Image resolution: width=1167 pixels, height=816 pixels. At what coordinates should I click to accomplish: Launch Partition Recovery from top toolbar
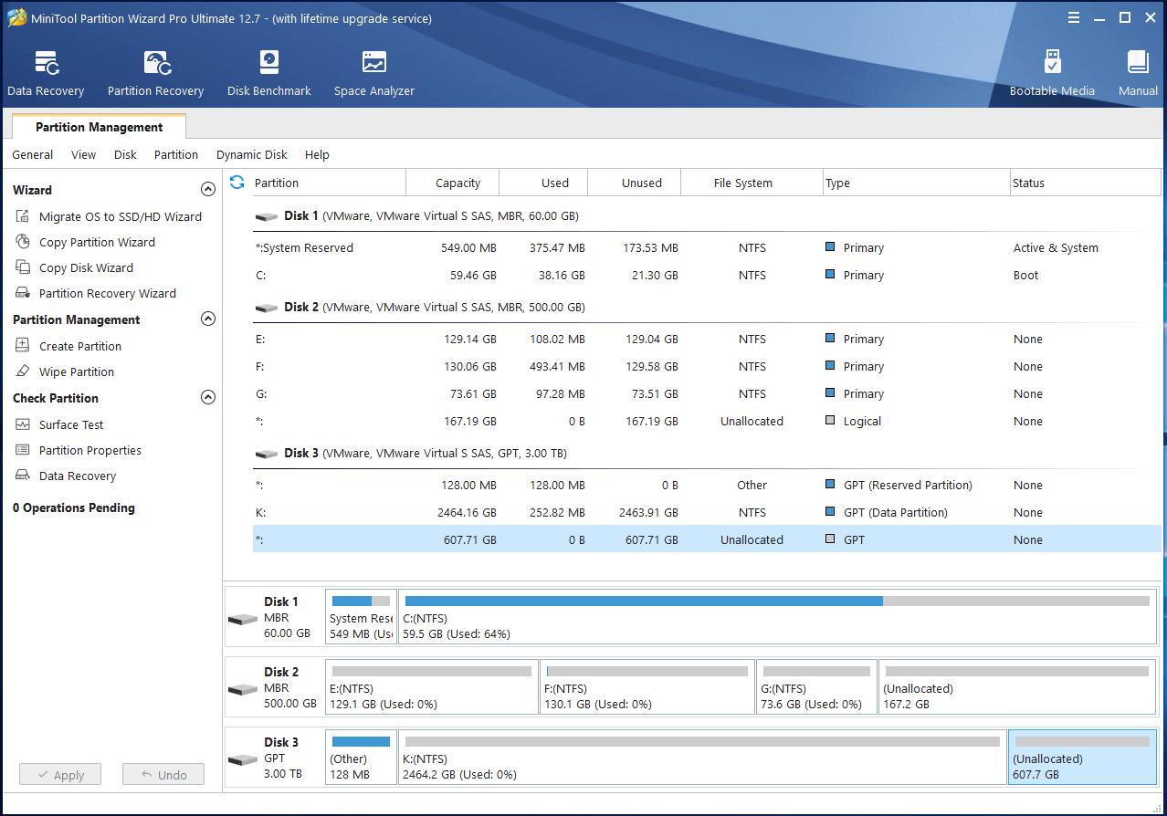coord(155,73)
